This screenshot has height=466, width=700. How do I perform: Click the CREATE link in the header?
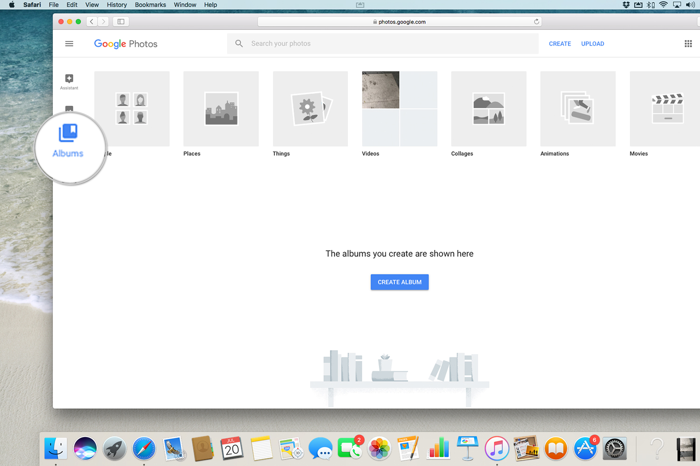tap(560, 44)
